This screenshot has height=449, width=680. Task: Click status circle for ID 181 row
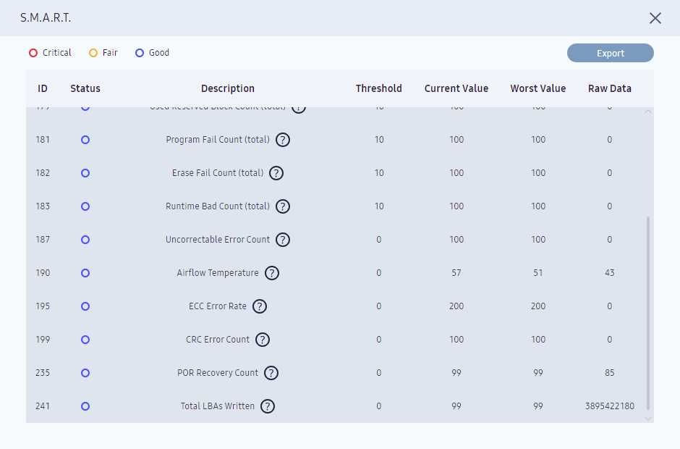pos(85,140)
